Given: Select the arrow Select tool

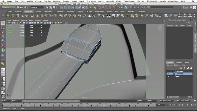Looking at the screenshot, I should point(3,23).
